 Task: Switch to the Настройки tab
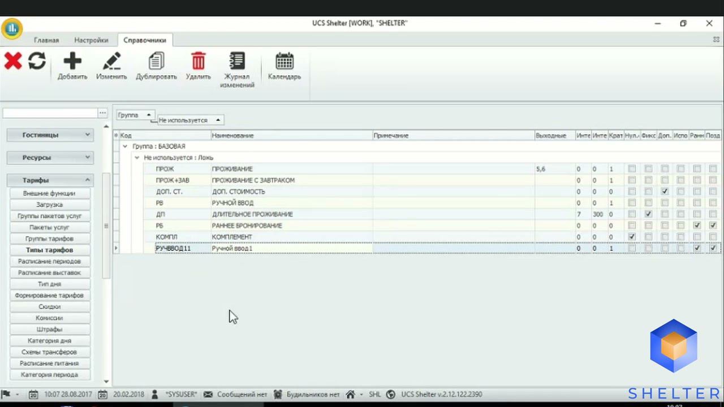pos(91,40)
